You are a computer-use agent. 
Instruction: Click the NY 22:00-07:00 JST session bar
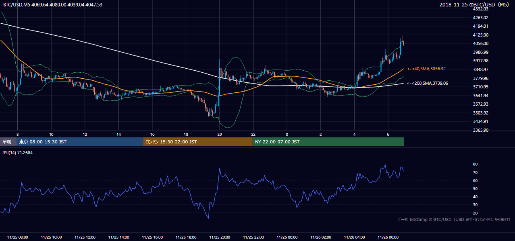click(328, 142)
